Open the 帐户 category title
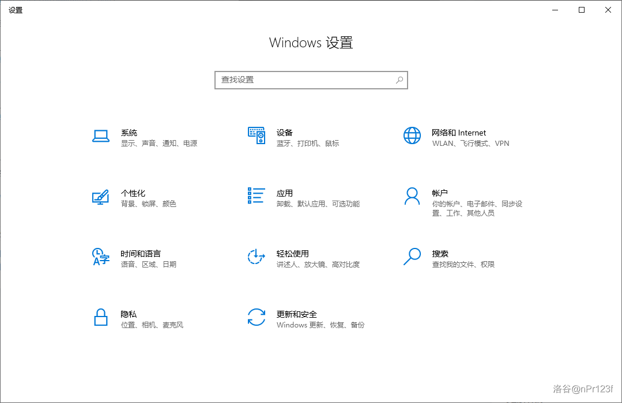622x403 pixels. click(x=440, y=193)
